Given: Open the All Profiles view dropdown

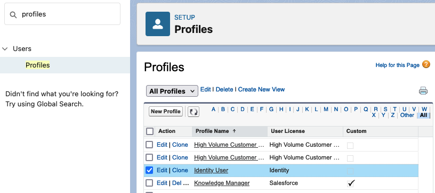Looking at the screenshot, I should pos(172,91).
